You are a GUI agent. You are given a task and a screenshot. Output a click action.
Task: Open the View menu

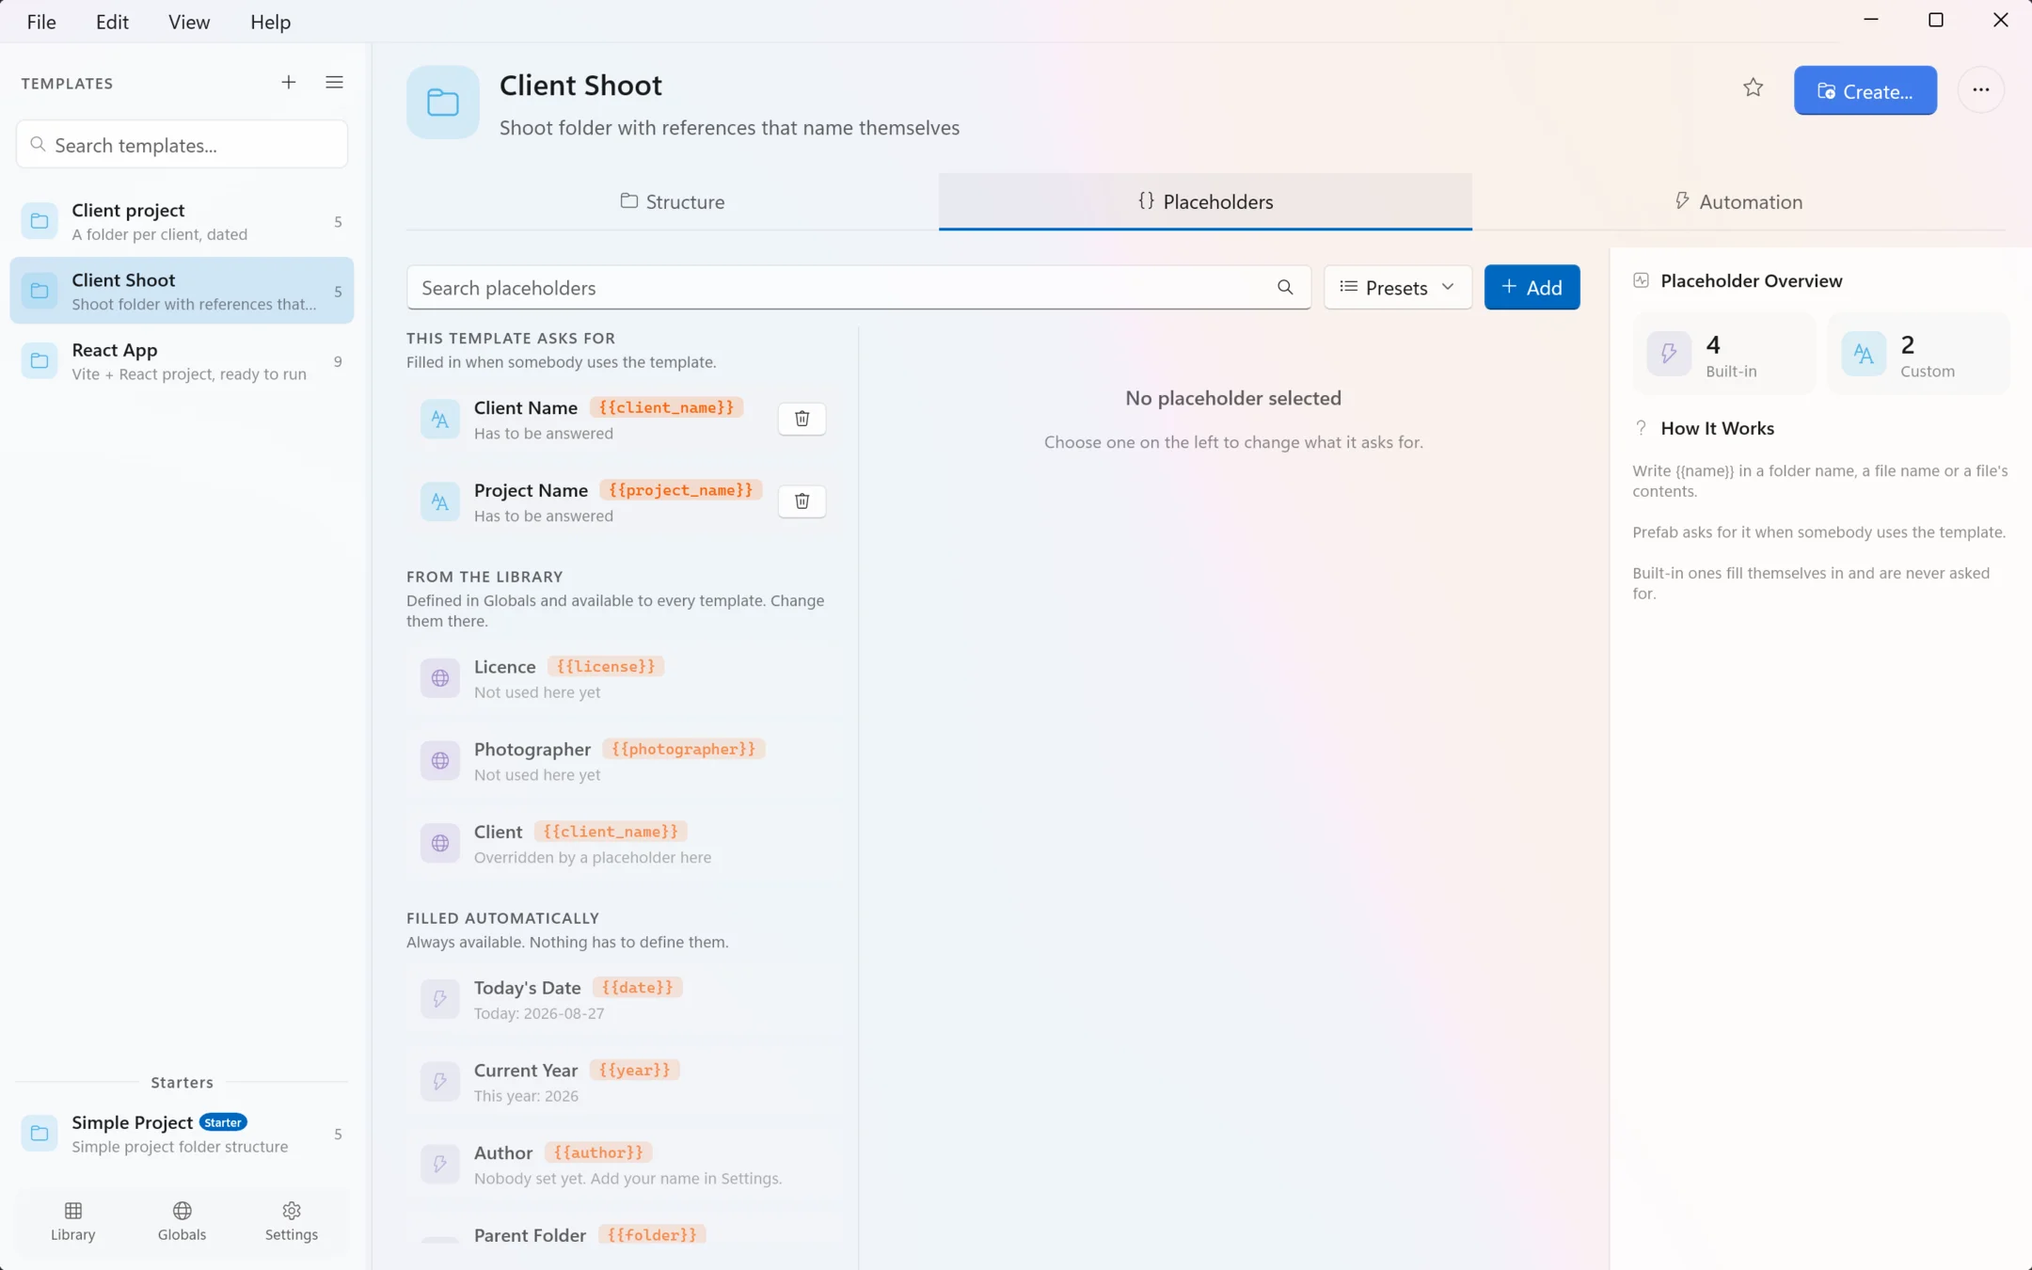click(x=188, y=22)
